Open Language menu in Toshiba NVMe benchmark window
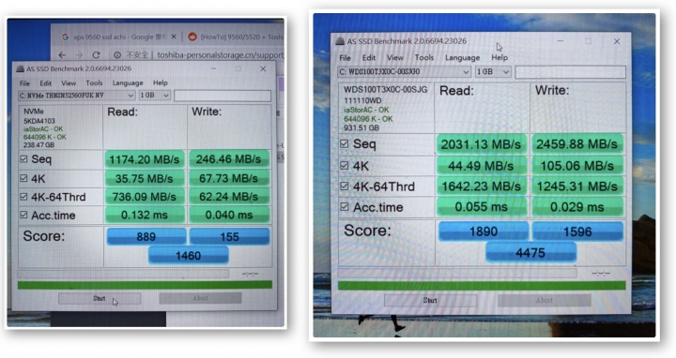The height and width of the screenshot is (358, 676). pos(128,83)
